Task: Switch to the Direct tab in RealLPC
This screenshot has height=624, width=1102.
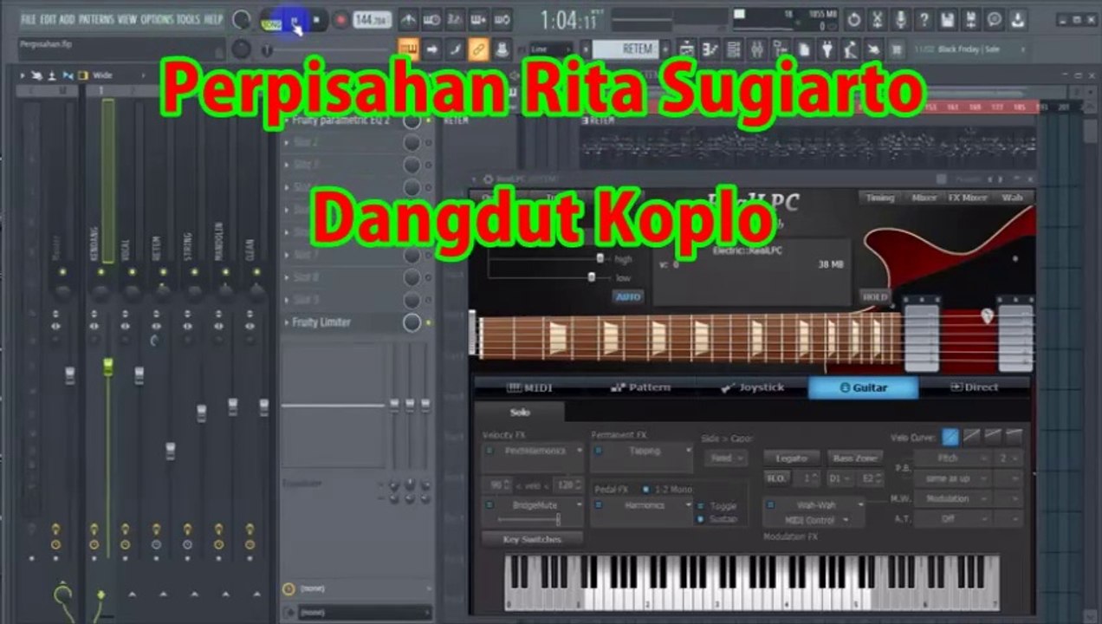Action: [x=975, y=387]
